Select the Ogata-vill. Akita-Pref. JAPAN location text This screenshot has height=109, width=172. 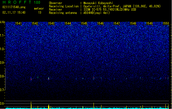122,6
